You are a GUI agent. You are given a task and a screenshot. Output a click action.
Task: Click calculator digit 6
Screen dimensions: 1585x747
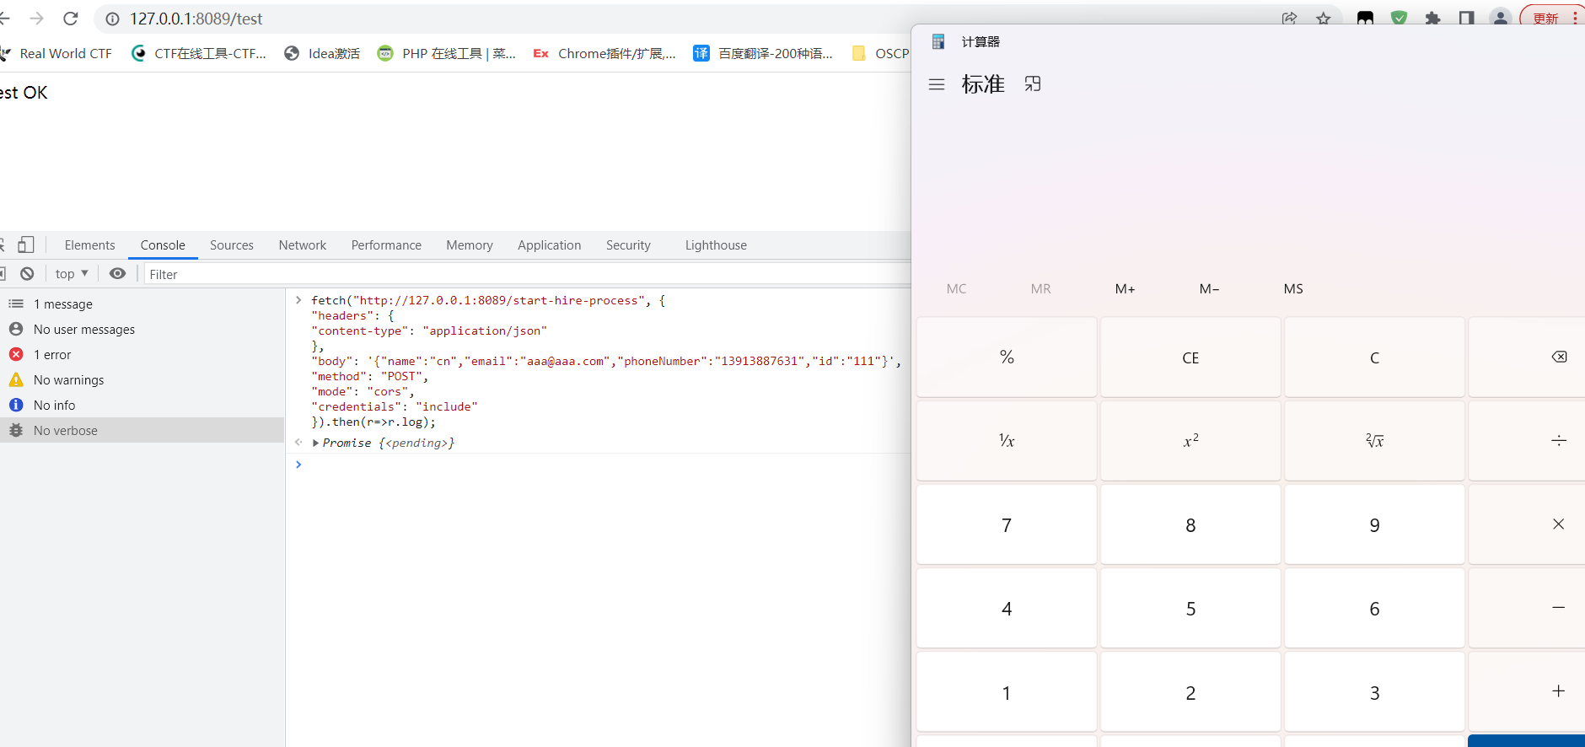[1374, 608]
